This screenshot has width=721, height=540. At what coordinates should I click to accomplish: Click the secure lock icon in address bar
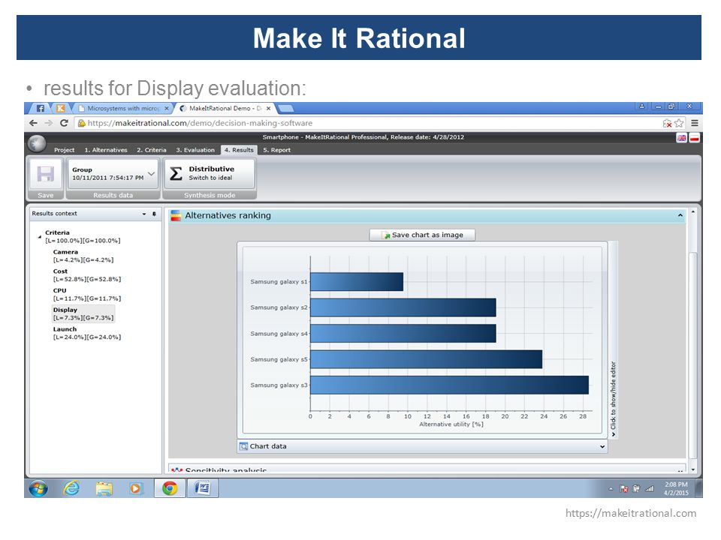[81, 123]
